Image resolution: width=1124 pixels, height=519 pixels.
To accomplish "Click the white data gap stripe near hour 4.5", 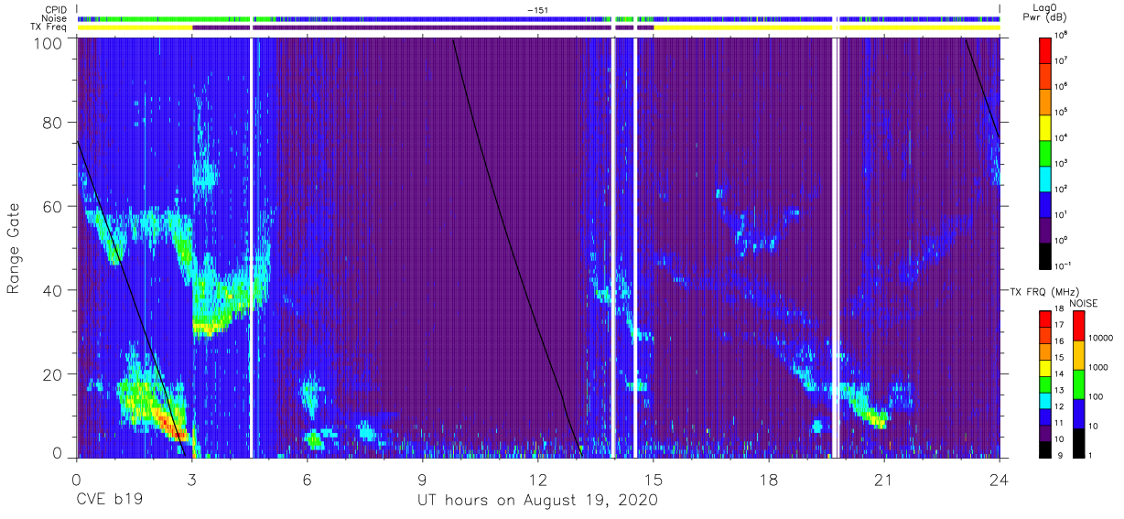I will [250, 247].
